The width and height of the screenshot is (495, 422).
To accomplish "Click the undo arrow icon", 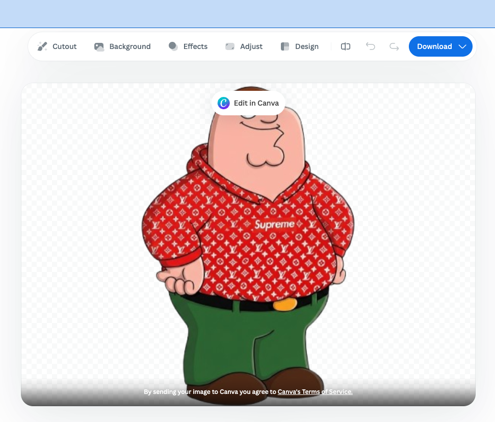I will coord(370,46).
